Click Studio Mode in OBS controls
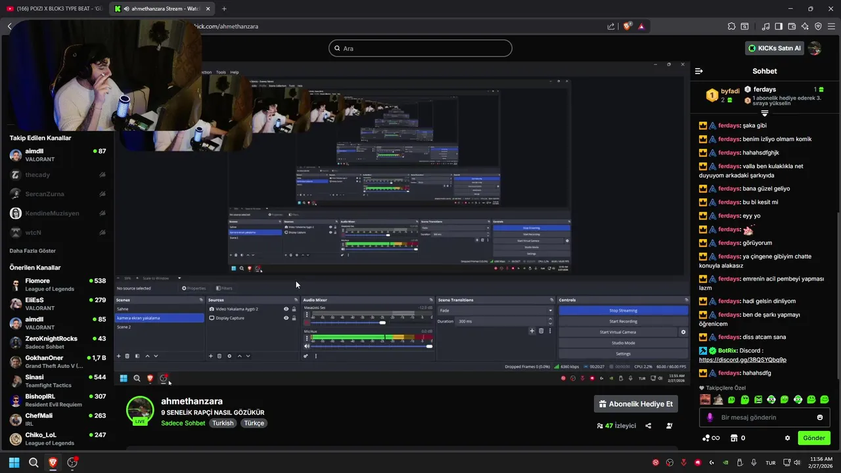 623,343
